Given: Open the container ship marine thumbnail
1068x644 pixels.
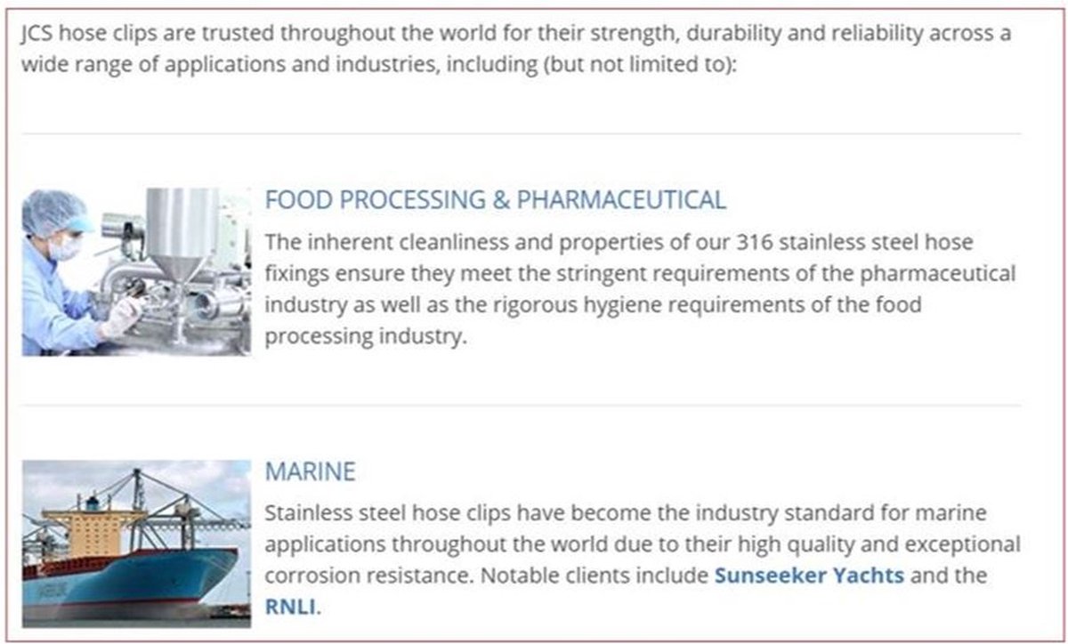Looking at the screenshot, I should tap(136, 543).
